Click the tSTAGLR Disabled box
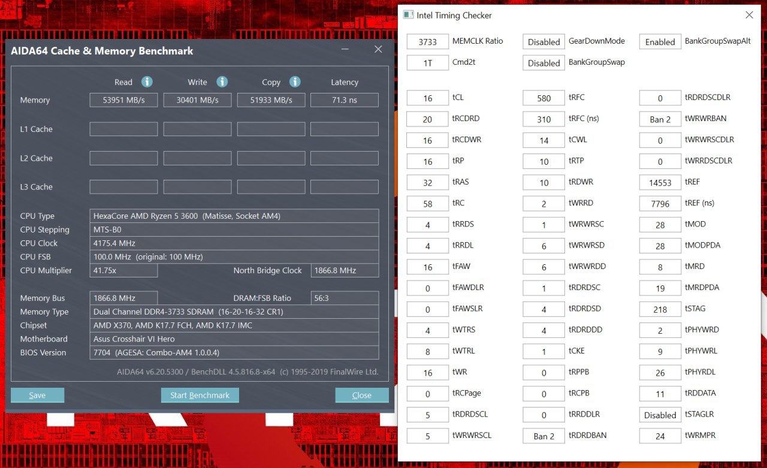Viewport: 767px width, 468px height. coord(660,415)
